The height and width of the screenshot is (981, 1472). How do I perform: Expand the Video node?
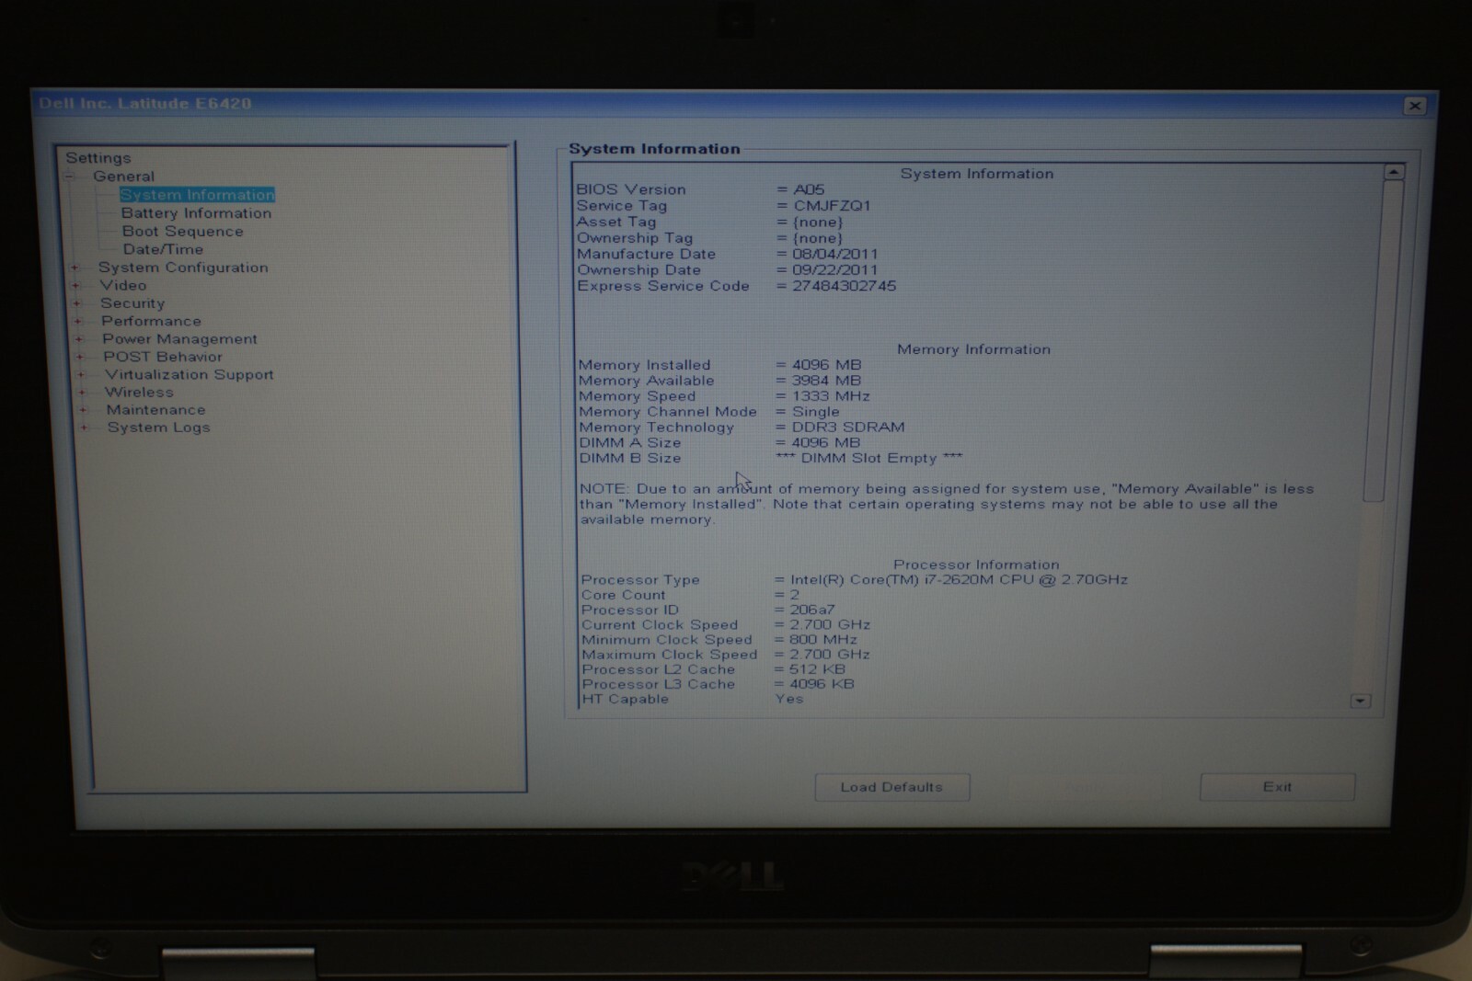pos(76,285)
